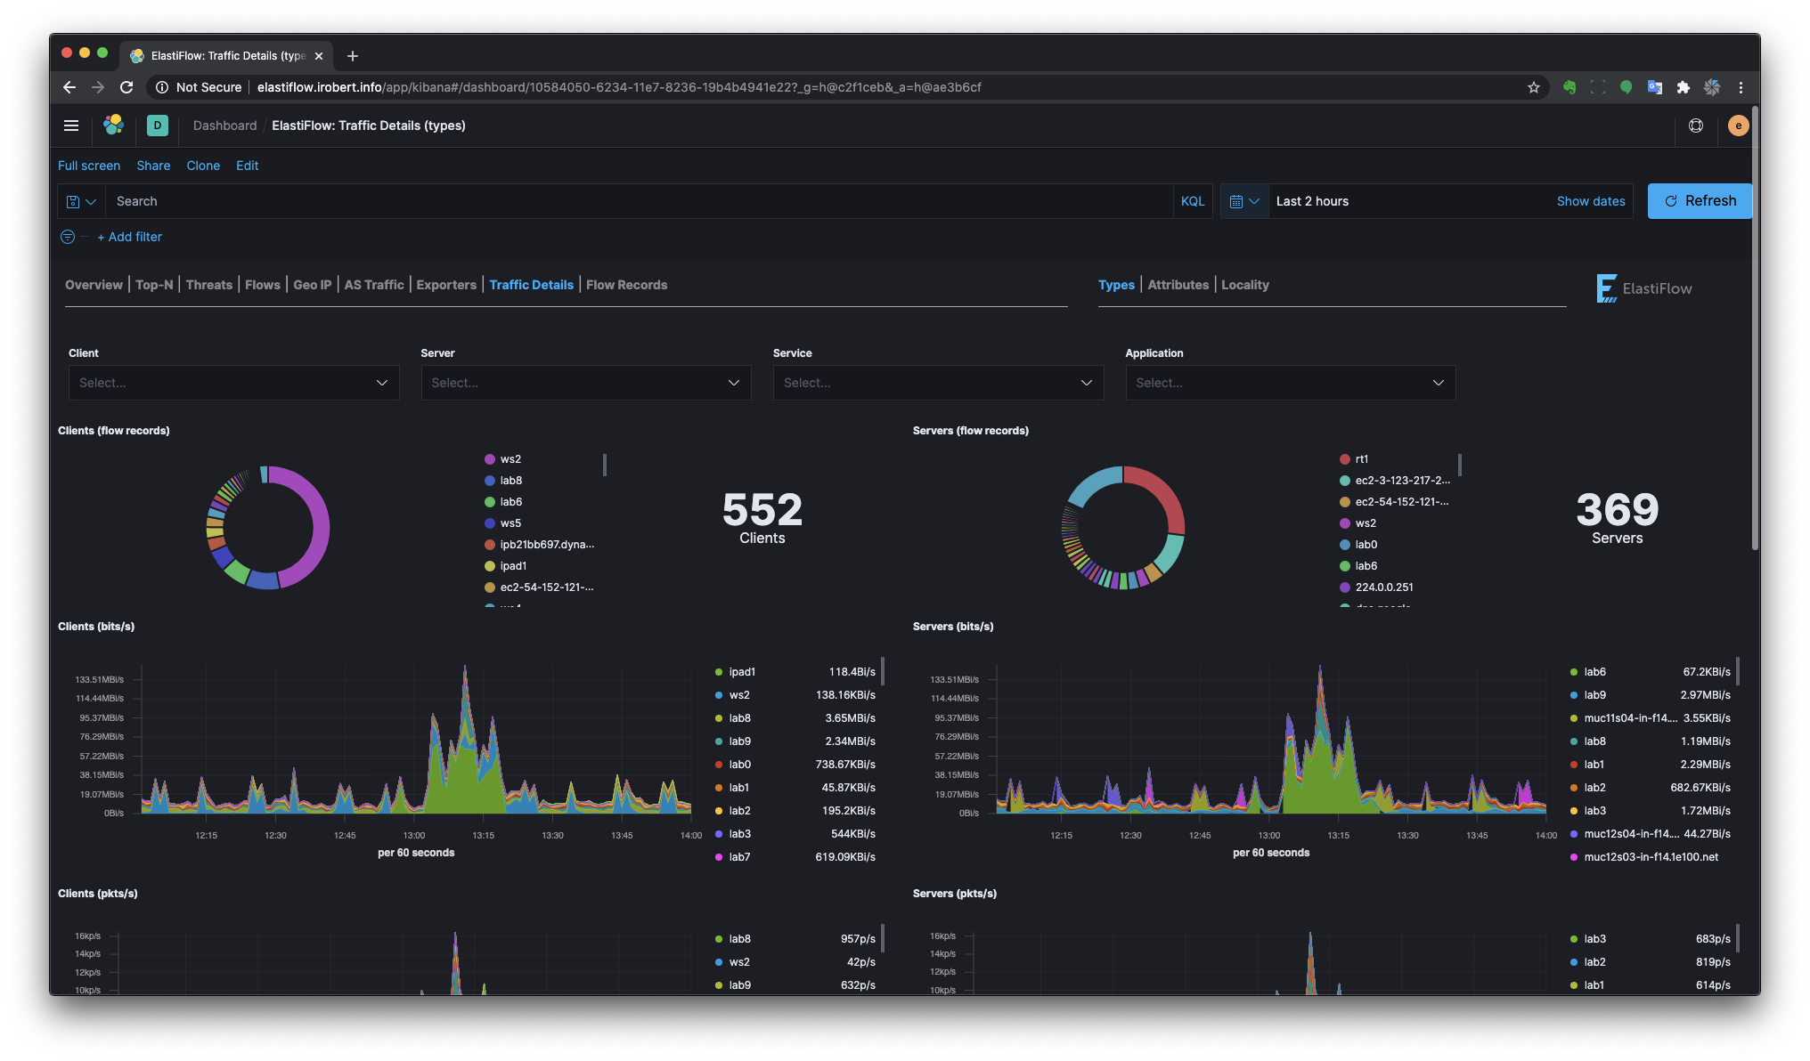Click the browser address bar URL
1810x1061 pixels.
[619, 87]
